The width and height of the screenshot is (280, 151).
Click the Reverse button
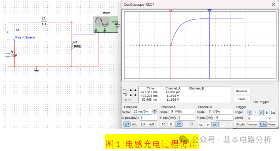[242, 91]
